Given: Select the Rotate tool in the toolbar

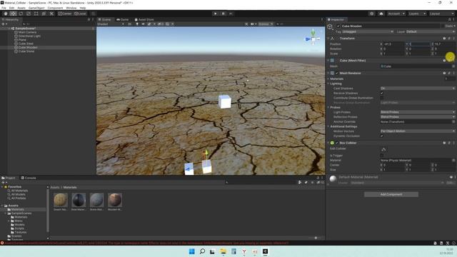Looking at the screenshot, I should [x=21, y=14].
